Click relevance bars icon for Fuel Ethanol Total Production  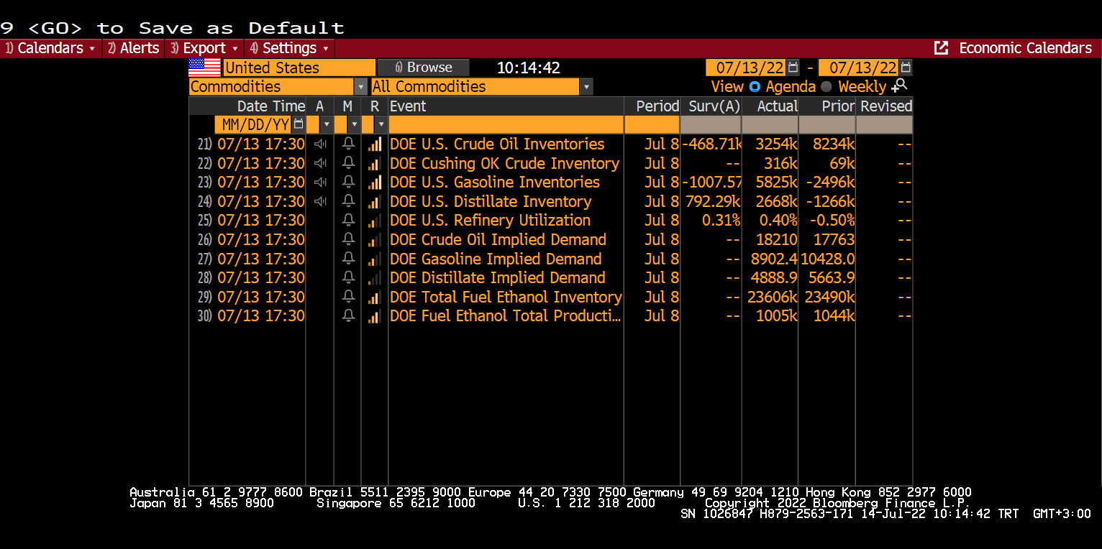pos(374,316)
